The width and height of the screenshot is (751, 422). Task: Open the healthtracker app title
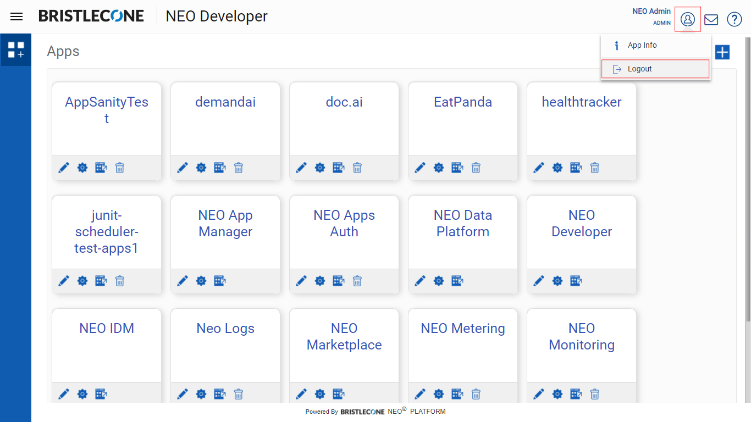pos(582,102)
